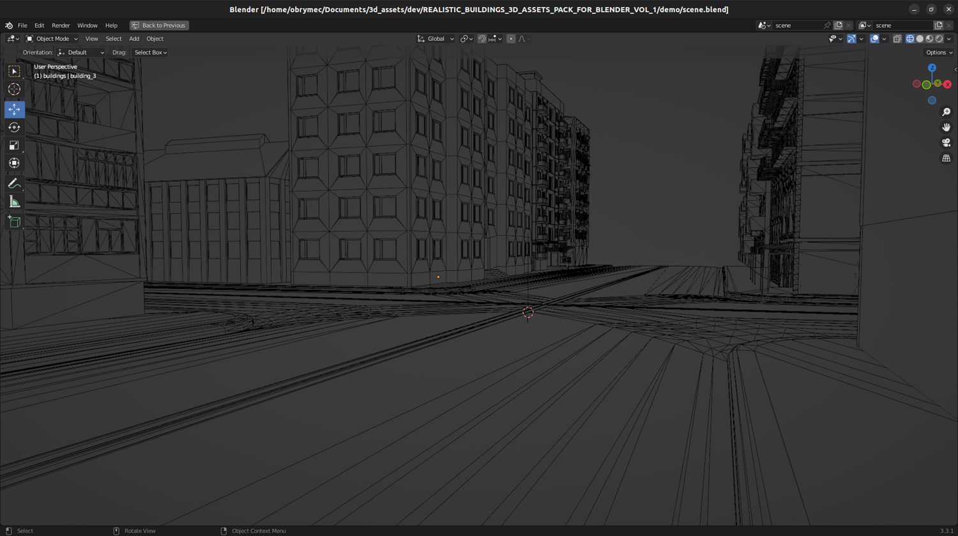Viewport: 958px width, 536px height.
Task: Click the pan view hand gizmo
Action: [x=946, y=127]
